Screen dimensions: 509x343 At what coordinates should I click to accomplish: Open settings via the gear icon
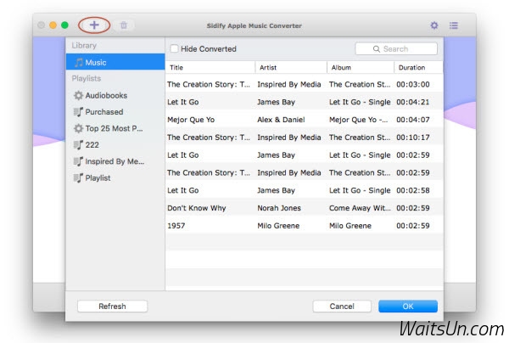(434, 25)
